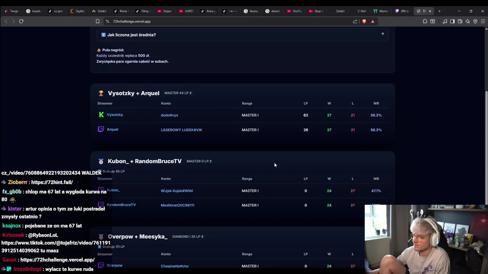The image size is (488, 274).
Task: Switch to the 'LUKIST' YouTube tab
Action: 186,11
